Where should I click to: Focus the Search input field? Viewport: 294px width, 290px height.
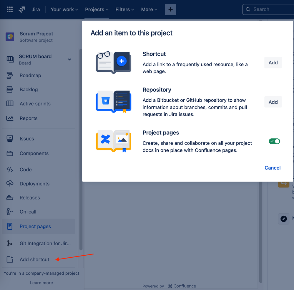pos(268,9)
